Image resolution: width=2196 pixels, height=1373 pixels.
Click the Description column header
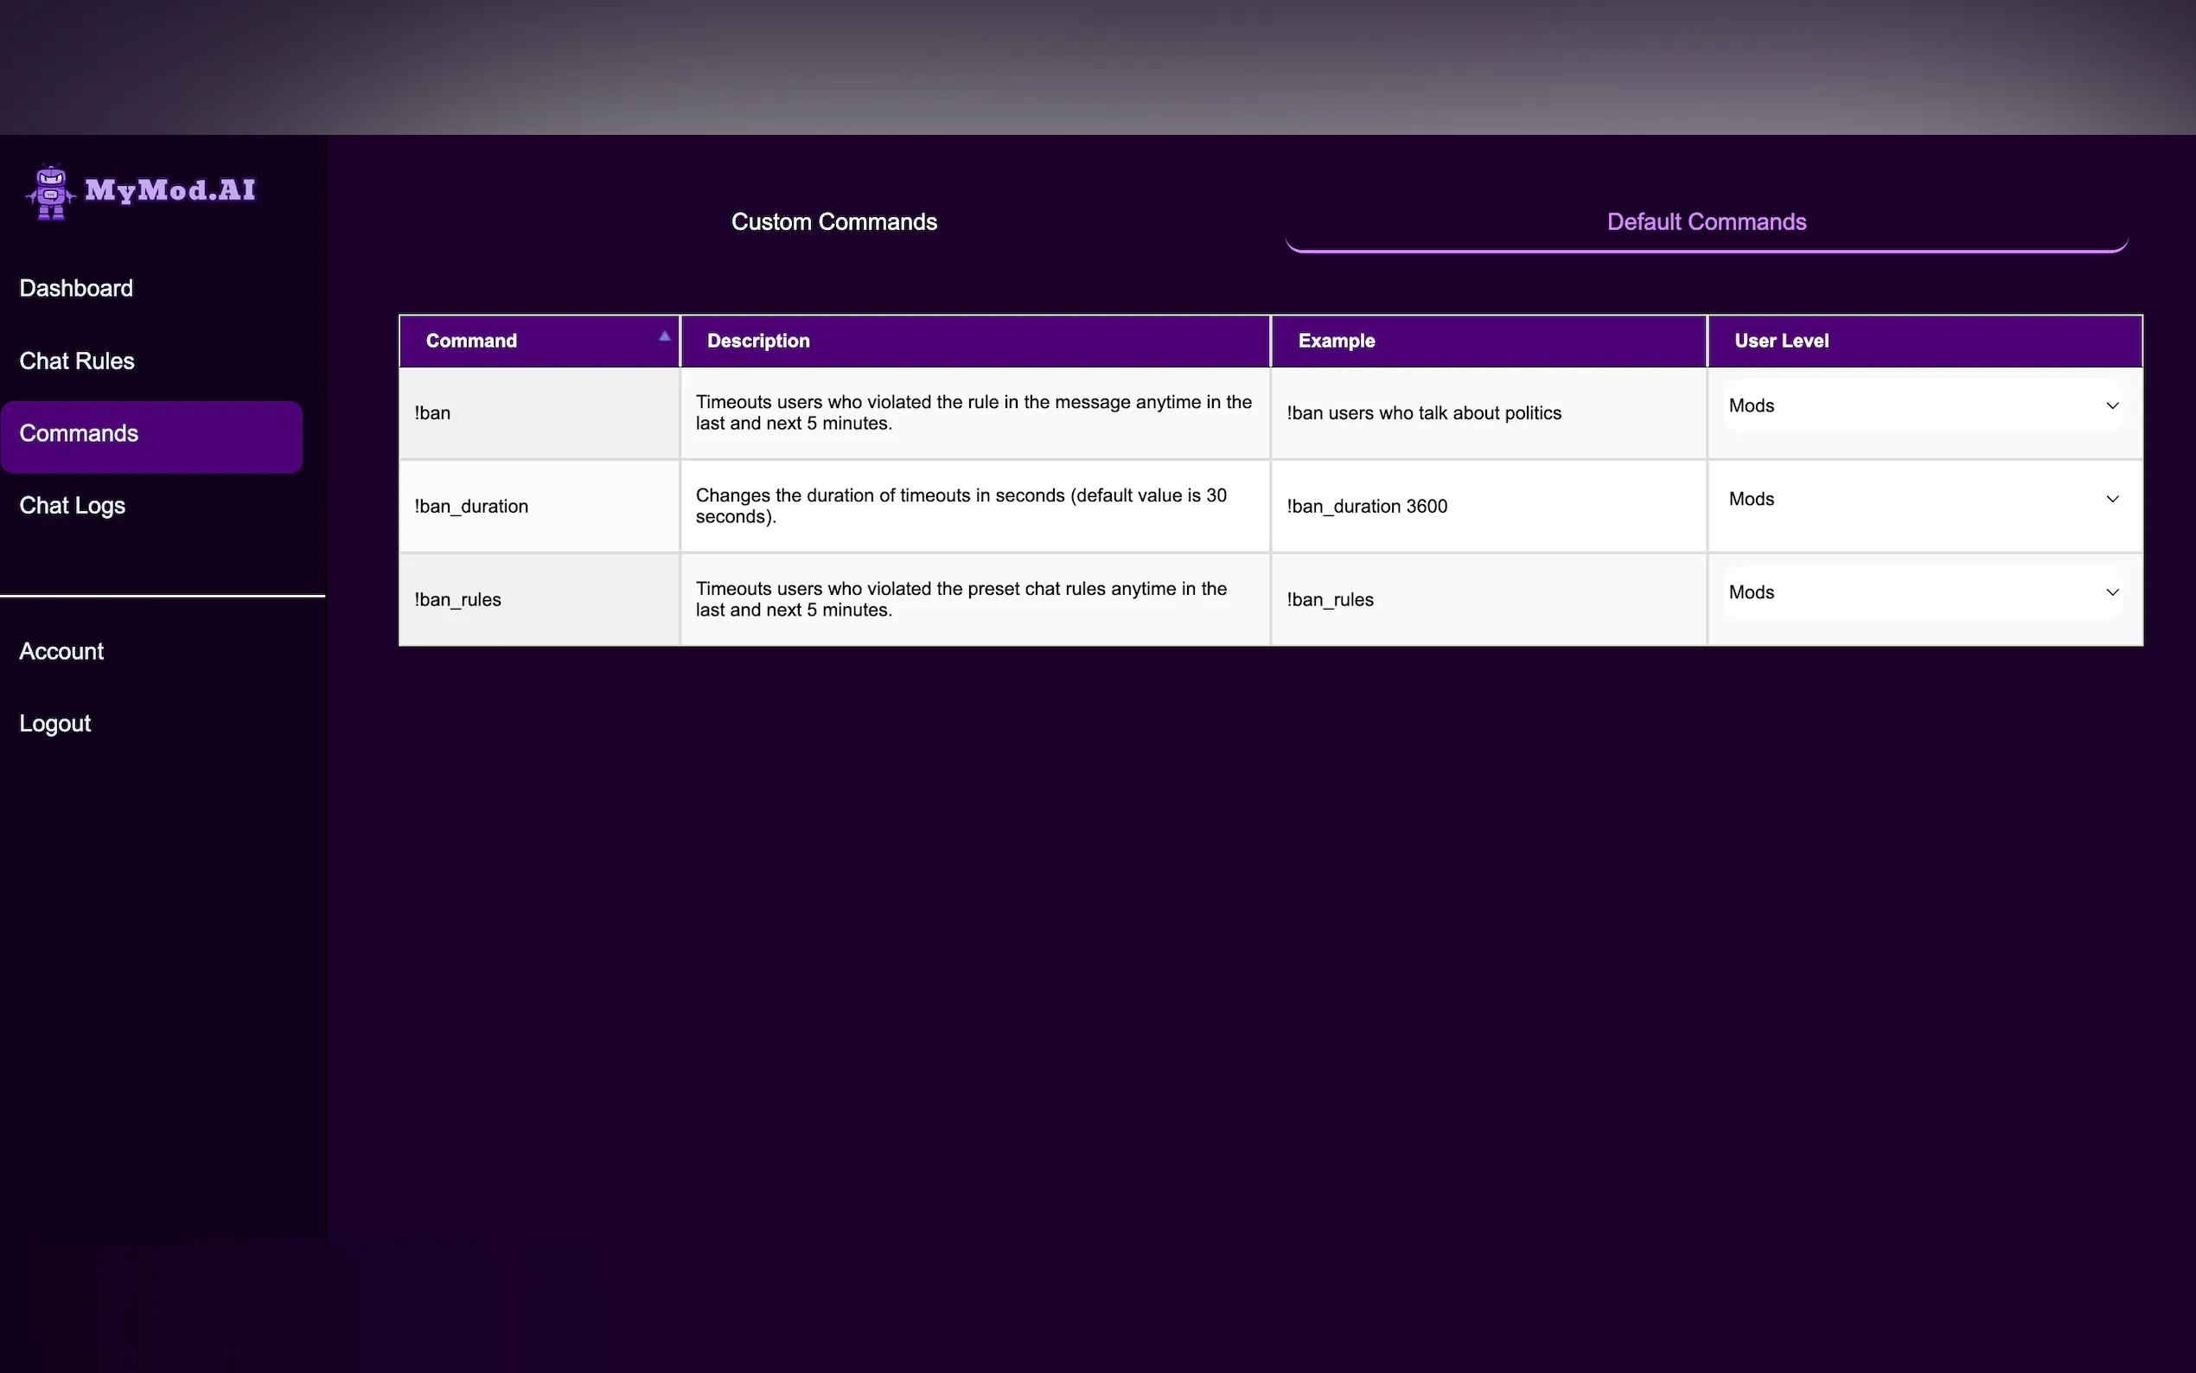pyautogui.click(x=758, y=342)
